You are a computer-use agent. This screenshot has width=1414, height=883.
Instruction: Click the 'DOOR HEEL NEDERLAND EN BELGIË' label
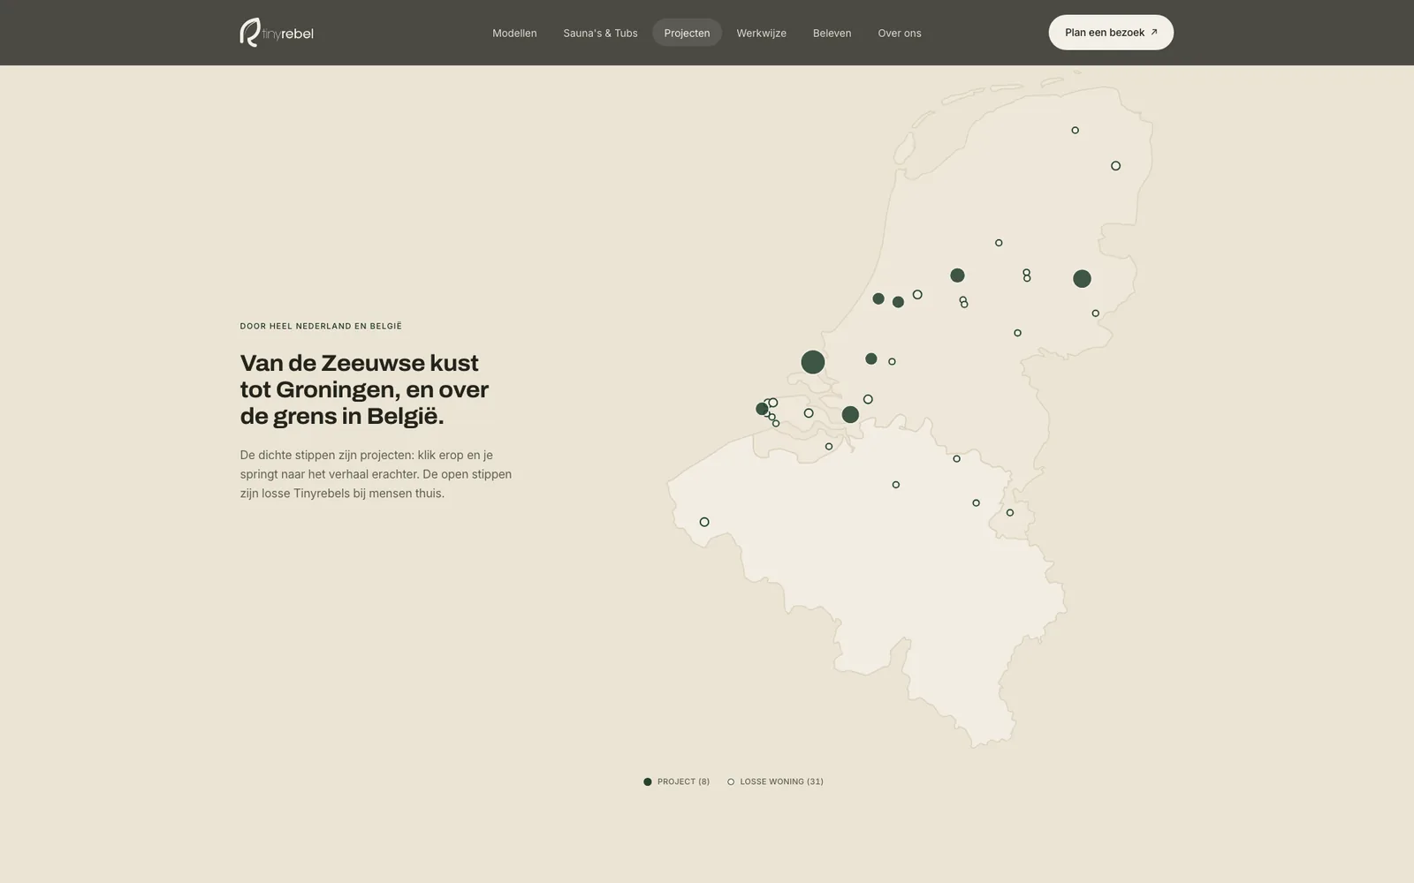pos(321,326)
